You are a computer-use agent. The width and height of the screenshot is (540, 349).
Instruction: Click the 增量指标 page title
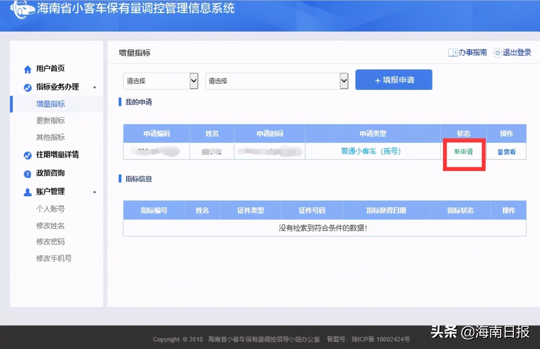click(135, 53)
